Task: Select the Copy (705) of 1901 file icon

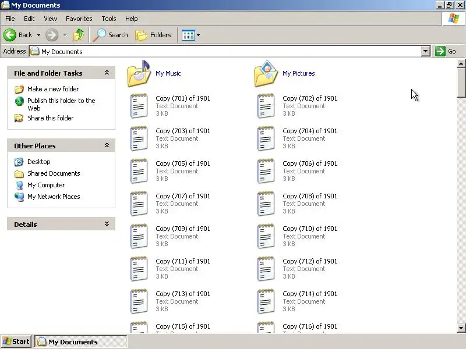Action: [x=139, y=171]
